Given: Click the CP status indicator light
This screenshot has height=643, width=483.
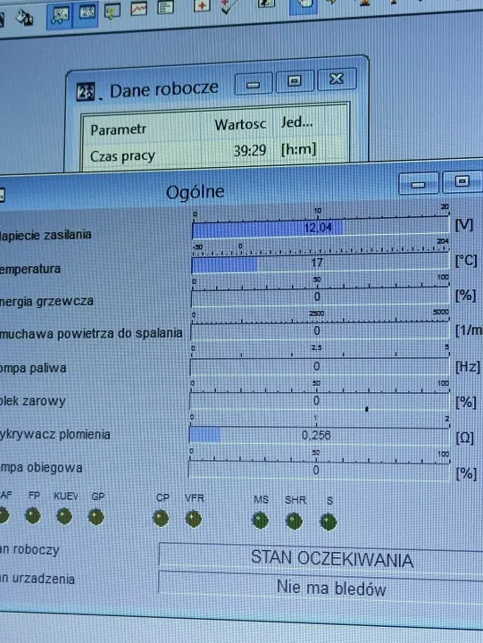Looking at the screenshot, I should [x=161, y=519].
